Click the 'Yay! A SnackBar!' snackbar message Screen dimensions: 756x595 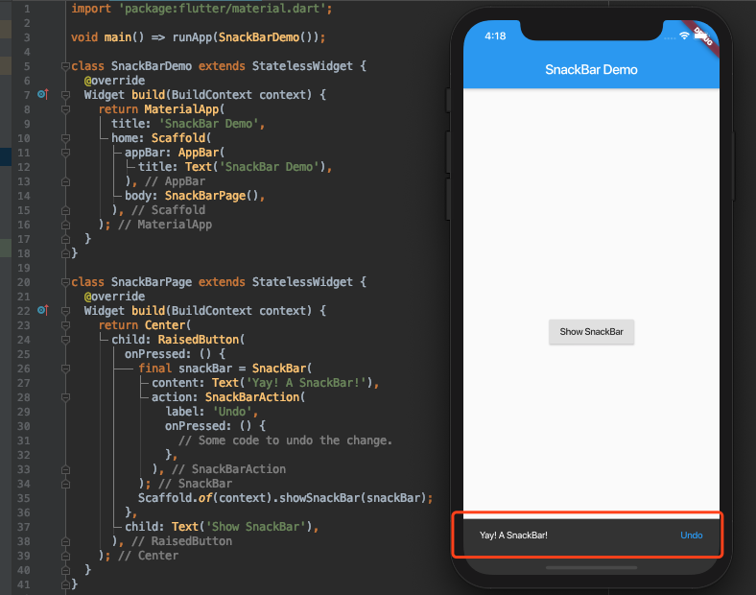[513, 535]
